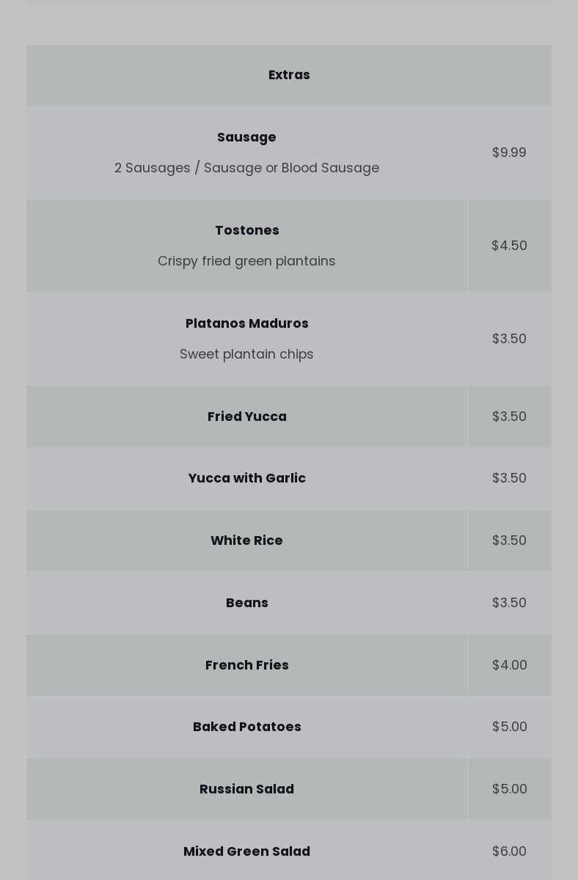The height and width of the screenshot is (880, 578).
Task: Select the Sausage menu item name
Action: (x=246, y=137)
